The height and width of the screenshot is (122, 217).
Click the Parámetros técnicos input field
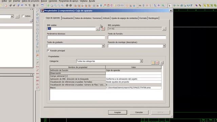(76, 37)
